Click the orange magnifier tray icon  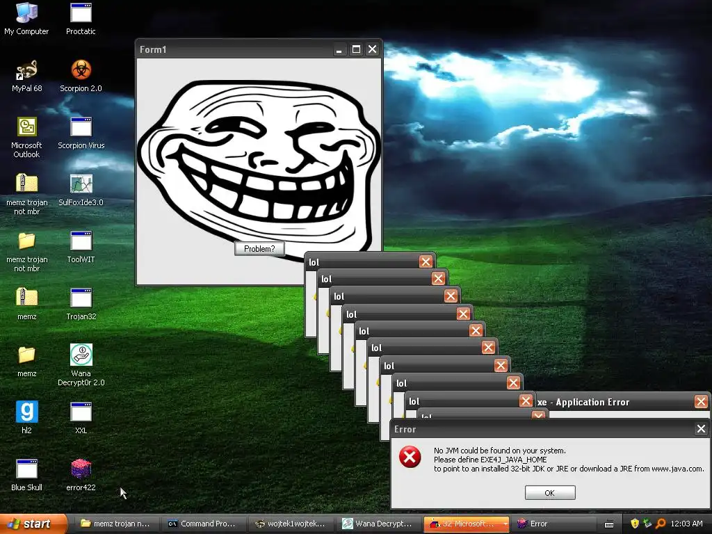661,524
